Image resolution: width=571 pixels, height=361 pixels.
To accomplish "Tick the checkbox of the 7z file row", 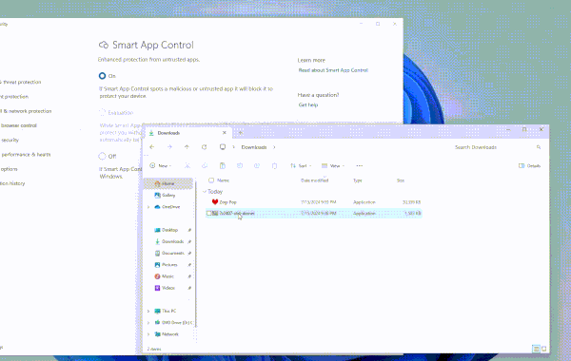I will coord(209,214).
